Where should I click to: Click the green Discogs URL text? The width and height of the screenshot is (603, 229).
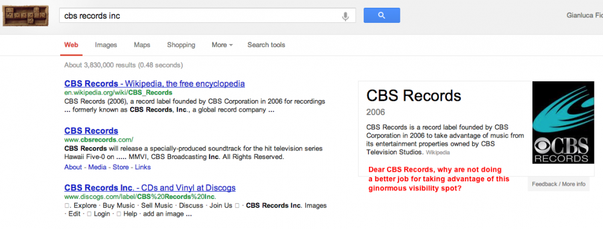pos(140,197)
